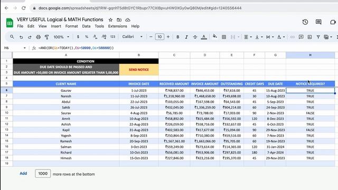Click the 1000 rows input field
Image resolution: width=338 pixels, height=190 pixels.
[43, 174]
